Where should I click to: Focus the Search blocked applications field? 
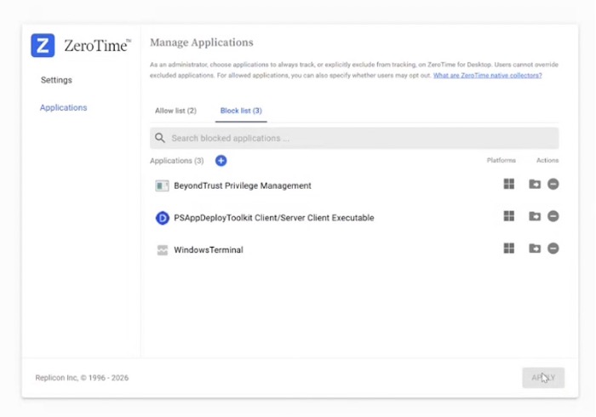click(x=354, y=138)
